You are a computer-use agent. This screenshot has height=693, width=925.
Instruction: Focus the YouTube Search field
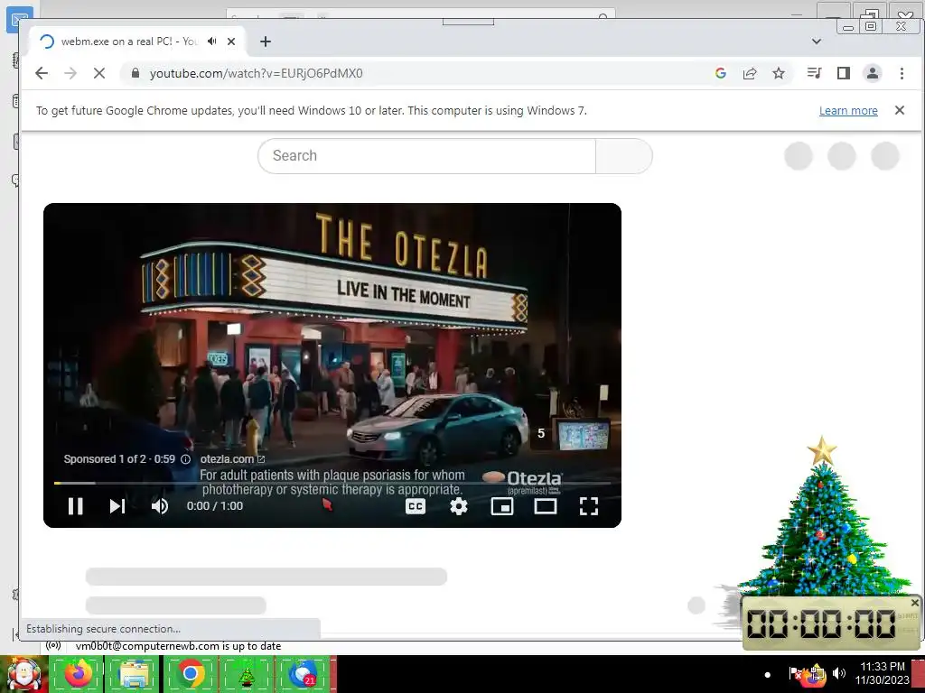pos(426,155)
